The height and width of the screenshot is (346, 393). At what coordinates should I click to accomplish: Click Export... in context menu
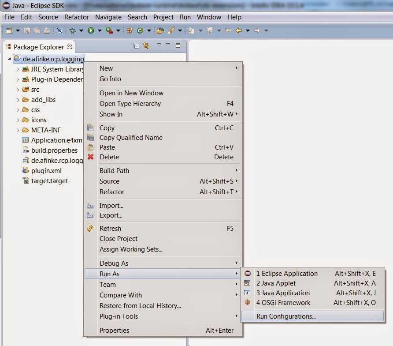[x=163, y=215]
